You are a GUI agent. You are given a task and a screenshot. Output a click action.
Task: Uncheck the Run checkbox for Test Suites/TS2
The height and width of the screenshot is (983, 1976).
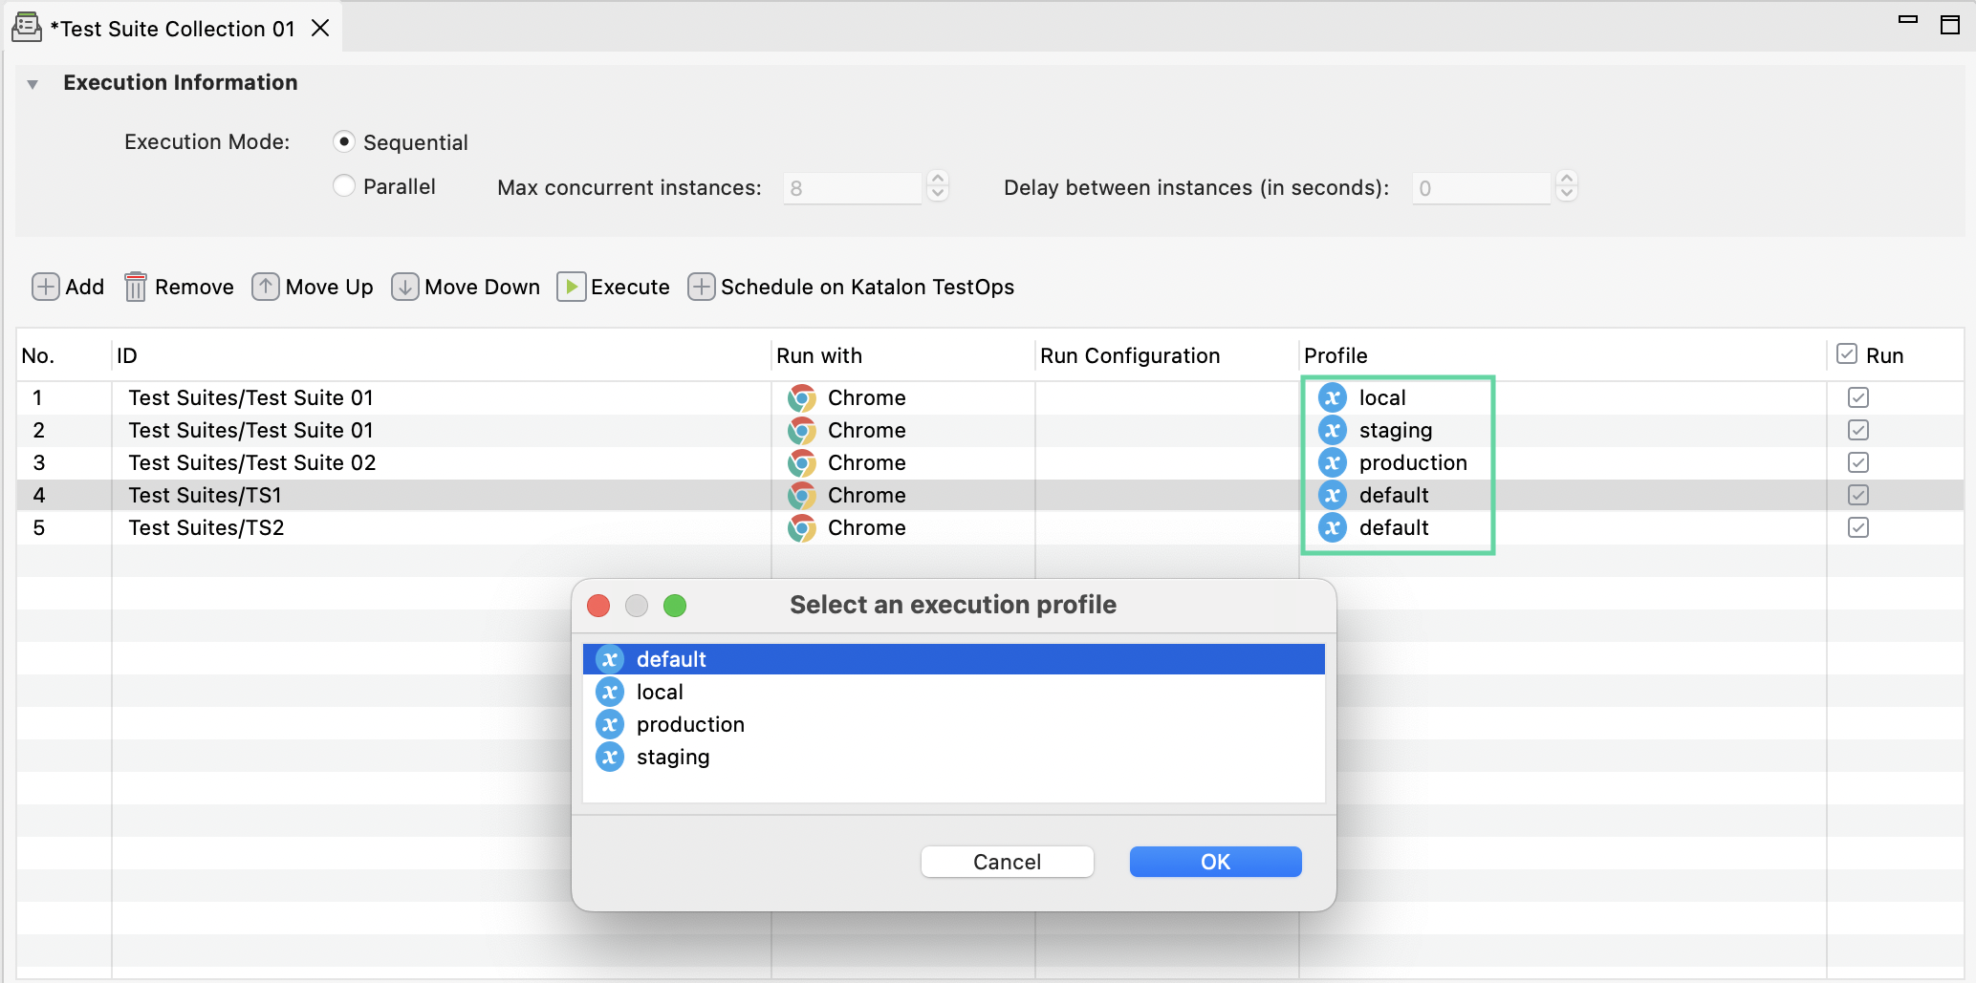[1857, 527]
